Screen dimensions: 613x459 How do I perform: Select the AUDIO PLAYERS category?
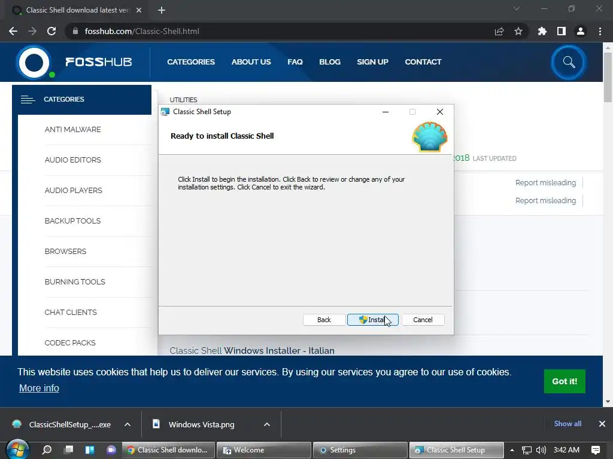click(73, 190)
